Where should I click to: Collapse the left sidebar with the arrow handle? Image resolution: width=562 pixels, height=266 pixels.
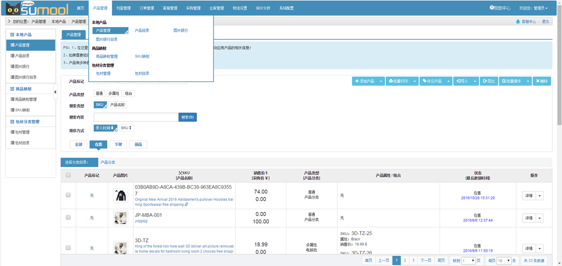(x=56, y=92)
